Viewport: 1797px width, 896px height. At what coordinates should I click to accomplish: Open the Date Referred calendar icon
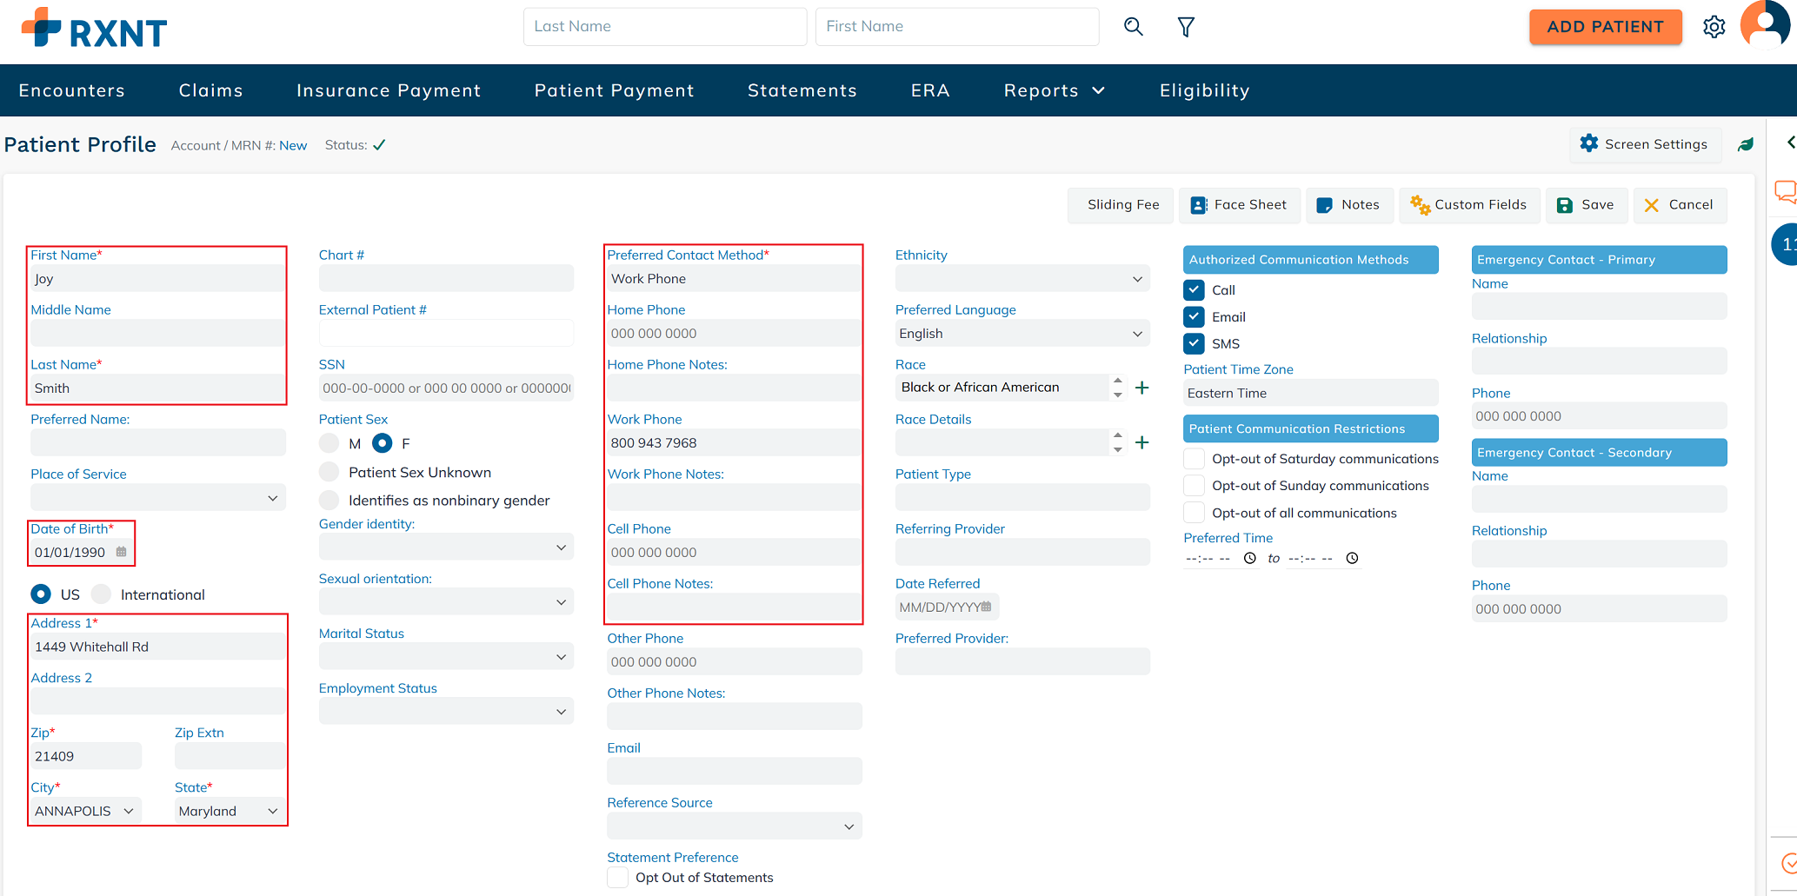coord(986,607)
